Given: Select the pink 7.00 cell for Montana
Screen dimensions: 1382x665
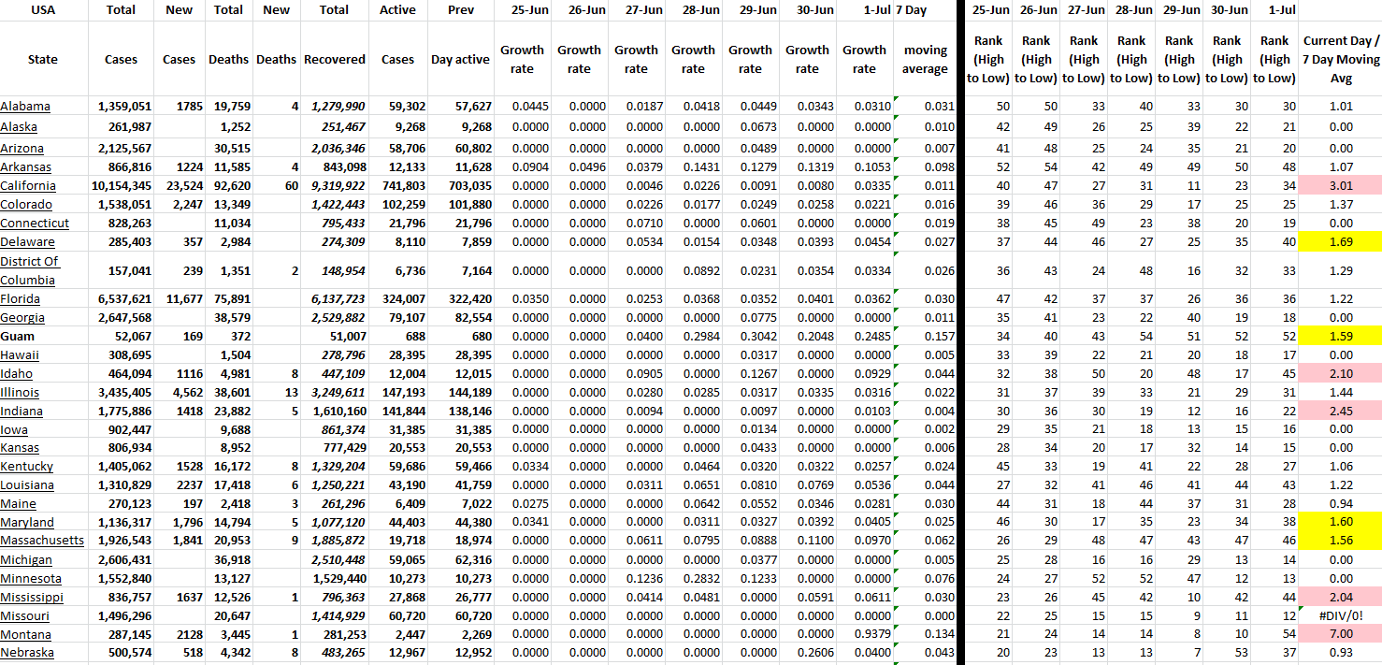Looking at the screenshot, I should tap(1340, 634).
